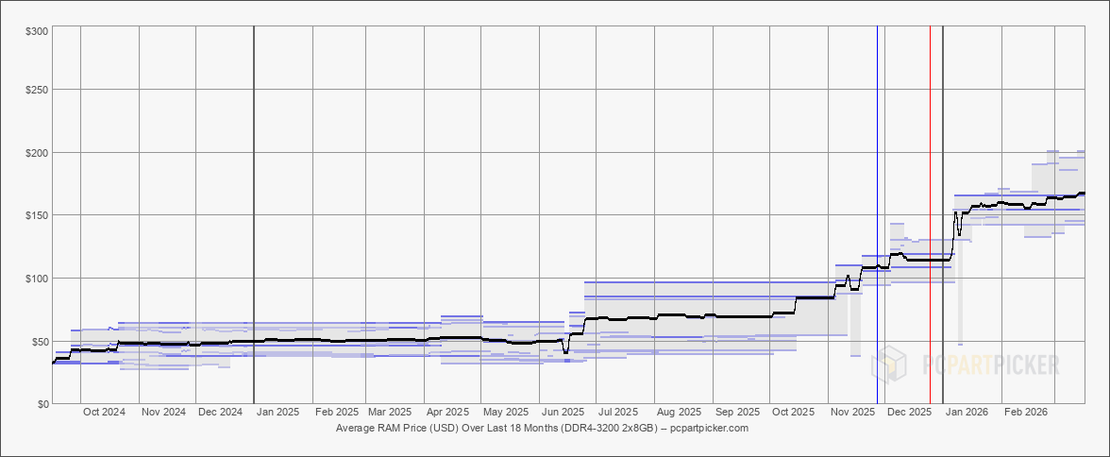The image size is (1110, 457).
Task: Click the $150 y-axis label
Action: coord(39,215)
